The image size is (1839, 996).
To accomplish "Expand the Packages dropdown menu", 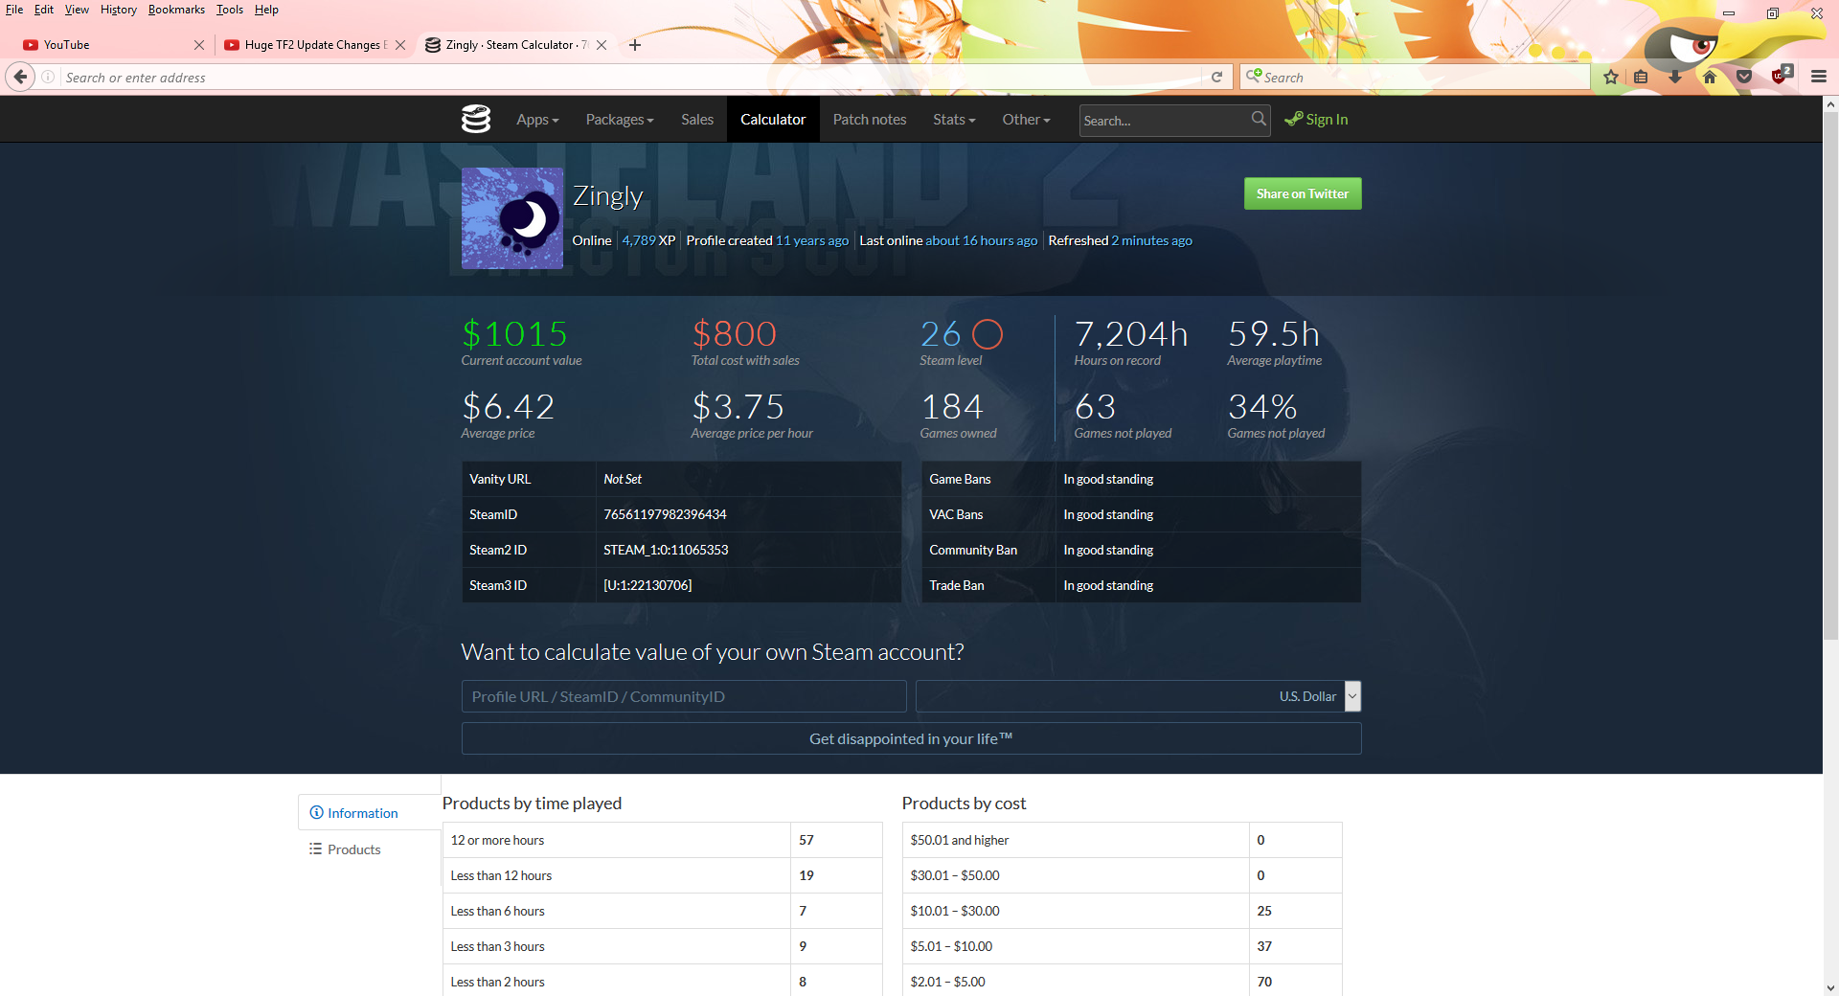I will 620,120.
